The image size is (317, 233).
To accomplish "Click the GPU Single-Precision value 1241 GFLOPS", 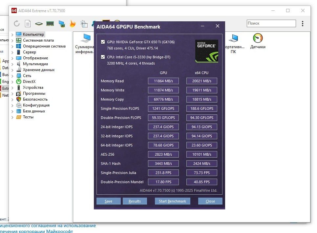I will click(x=163, y=108).
